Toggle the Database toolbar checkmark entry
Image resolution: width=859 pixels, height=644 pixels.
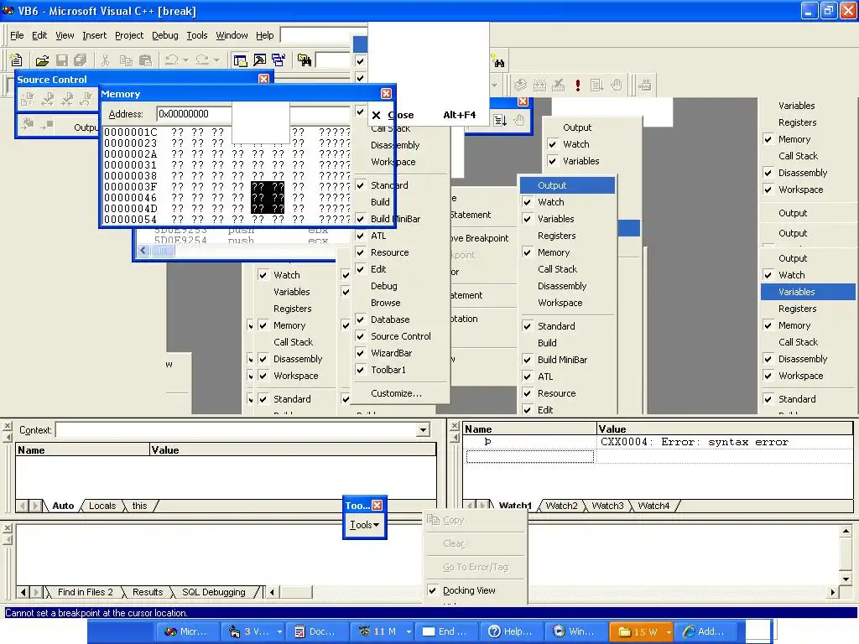389,319
